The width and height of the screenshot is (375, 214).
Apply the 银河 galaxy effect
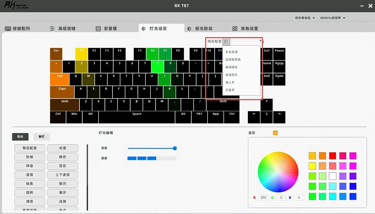coord(62,184)
